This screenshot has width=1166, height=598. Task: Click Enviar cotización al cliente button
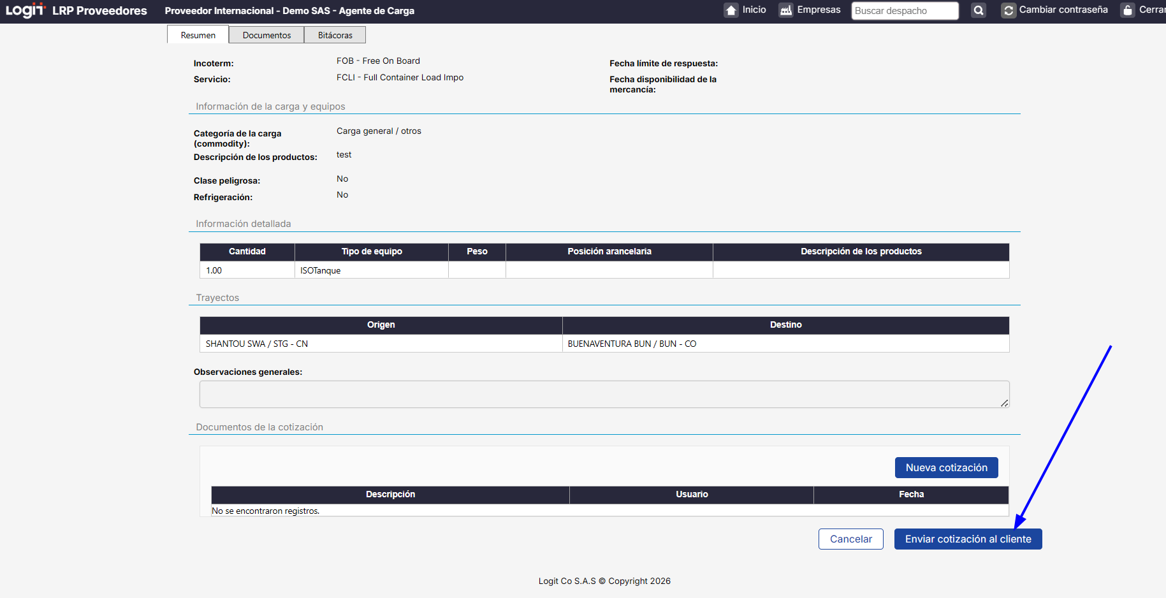tap(968, 539)
